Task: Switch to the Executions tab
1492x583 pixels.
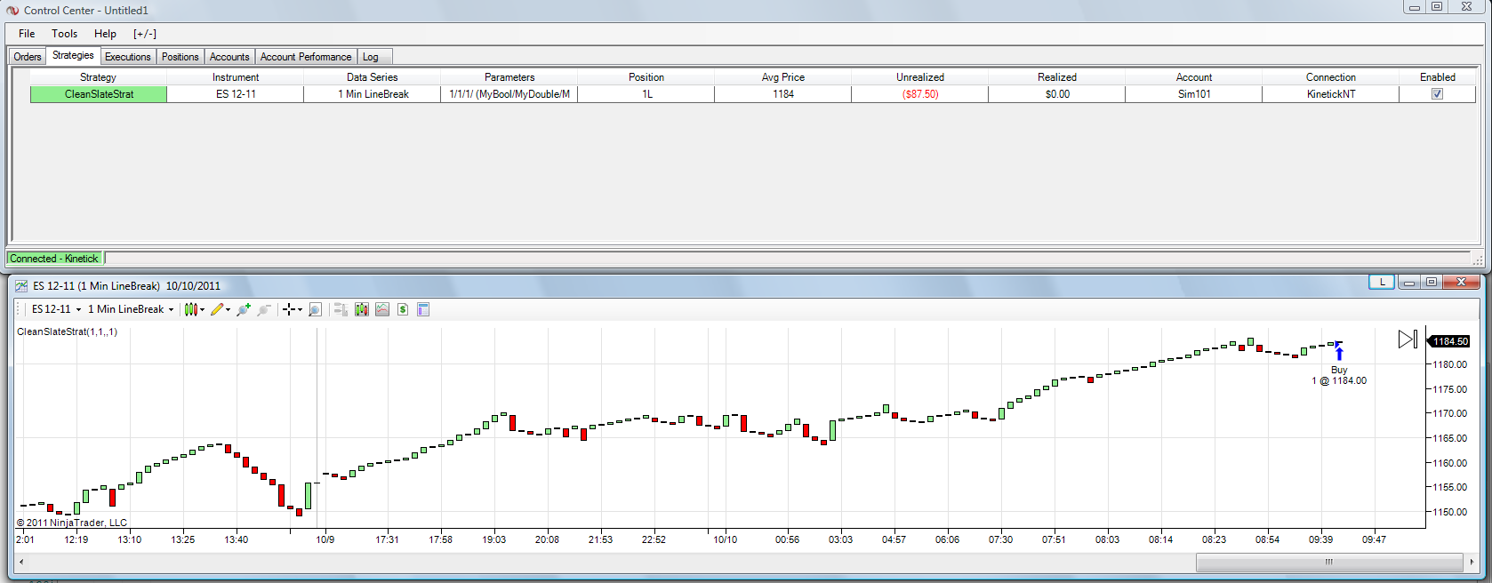Action: click(x=128, y=57)
